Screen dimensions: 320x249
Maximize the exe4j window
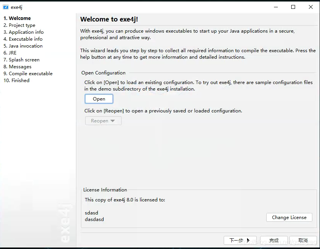293,7
